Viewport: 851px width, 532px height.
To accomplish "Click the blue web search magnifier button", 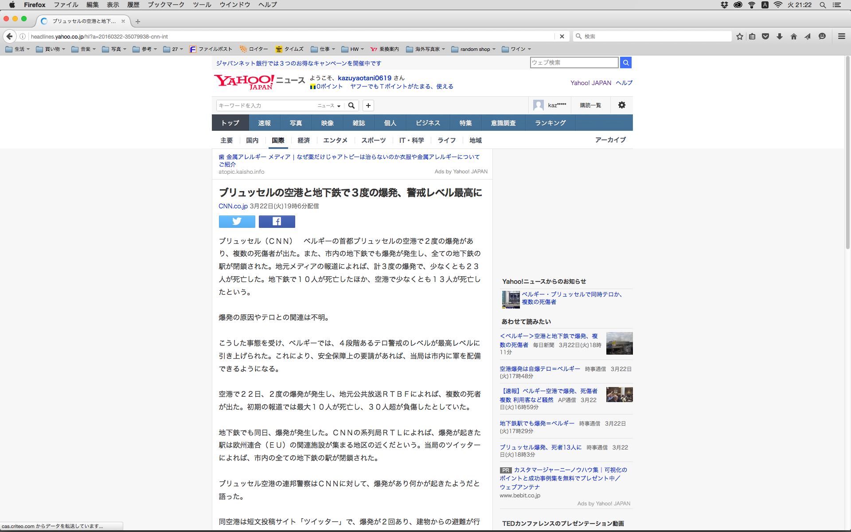I will click(x=625, y=63).
